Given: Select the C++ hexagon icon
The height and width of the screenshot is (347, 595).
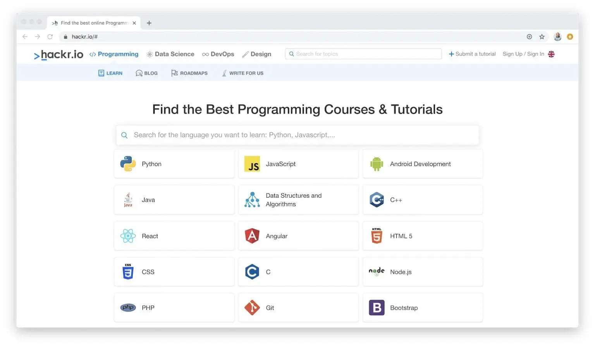Looking at the screenshot, I should point(376,200).
